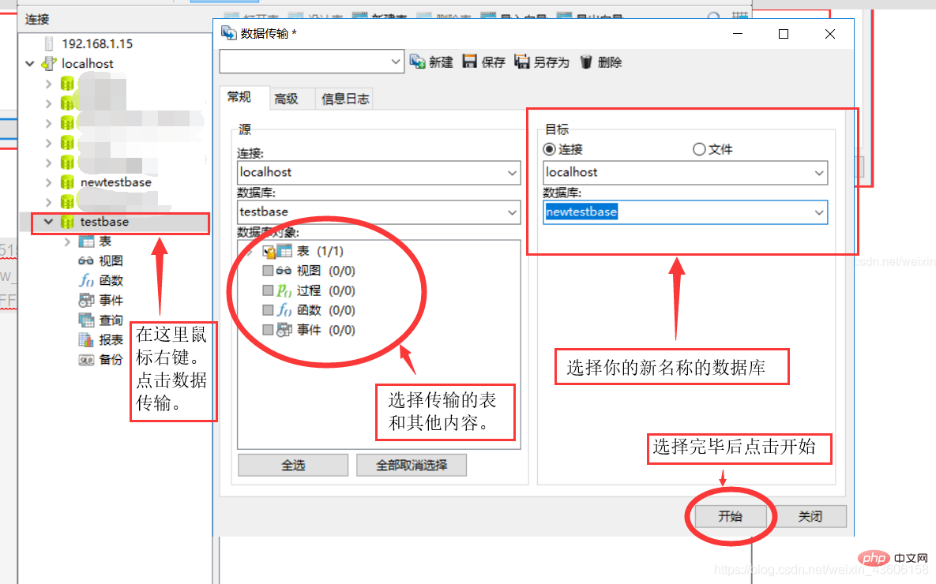Select the 连接 (Connection) target radio button
Image resolution: width=936 pixels, height=584 pixels.
549,149
